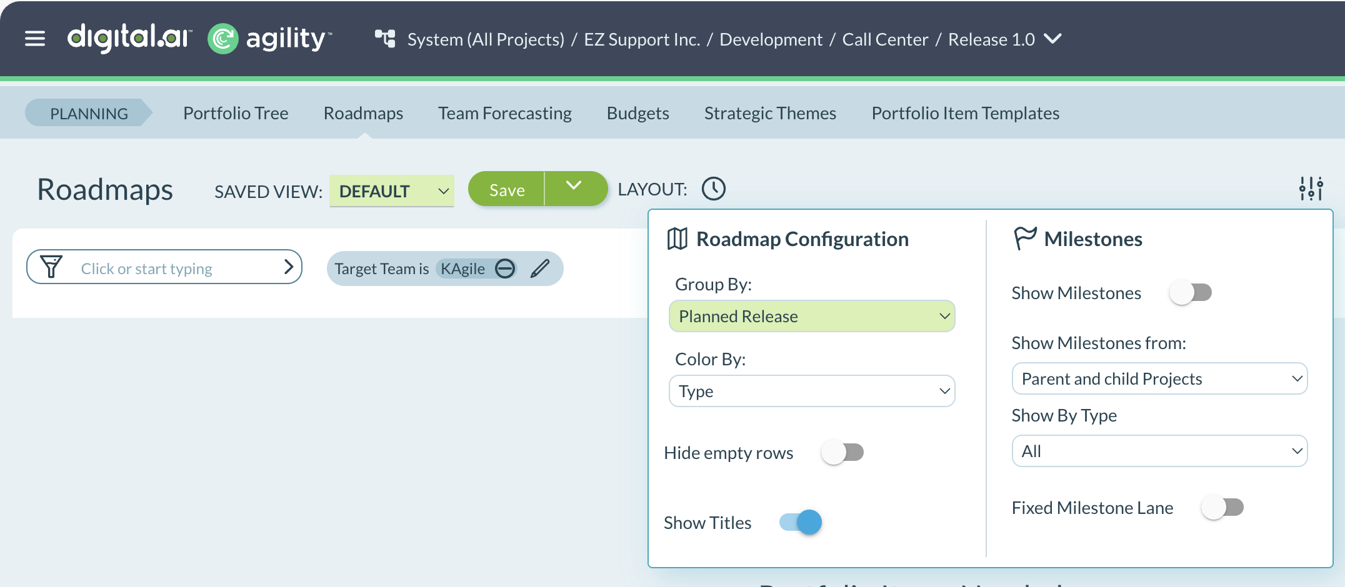Navigate to EZ Support Inc. breadcrumb
This screenshot has height=587, width=1345.
pos(641,39)
